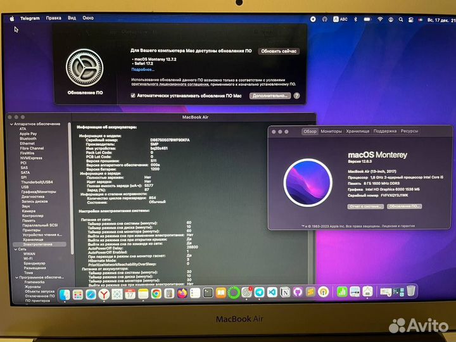Select the Обзор tab
Image resolution: width=456 pixels, height=342 pixels.
310,132
